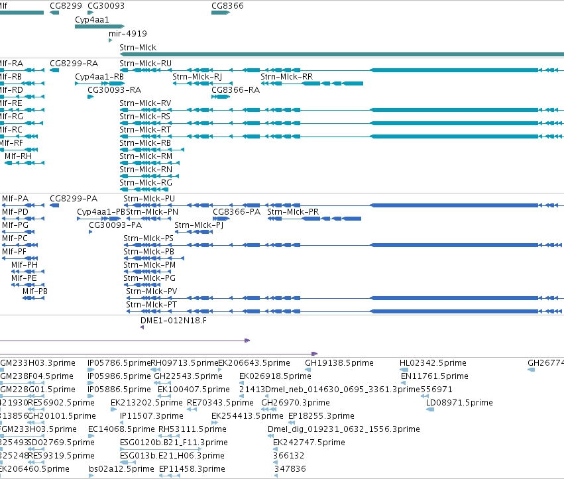Click protein Mlf-PH label
The width and height of the screenshot is (564, 479).
tap(25, 265)
